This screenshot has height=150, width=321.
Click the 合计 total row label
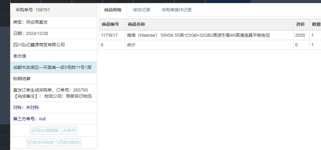tap(131, 45)
